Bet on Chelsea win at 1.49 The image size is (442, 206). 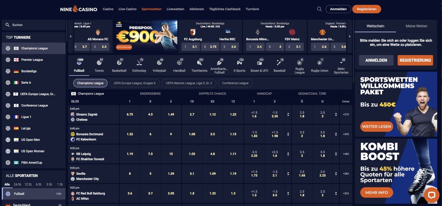pyautogui.click(x=171, y=114)
